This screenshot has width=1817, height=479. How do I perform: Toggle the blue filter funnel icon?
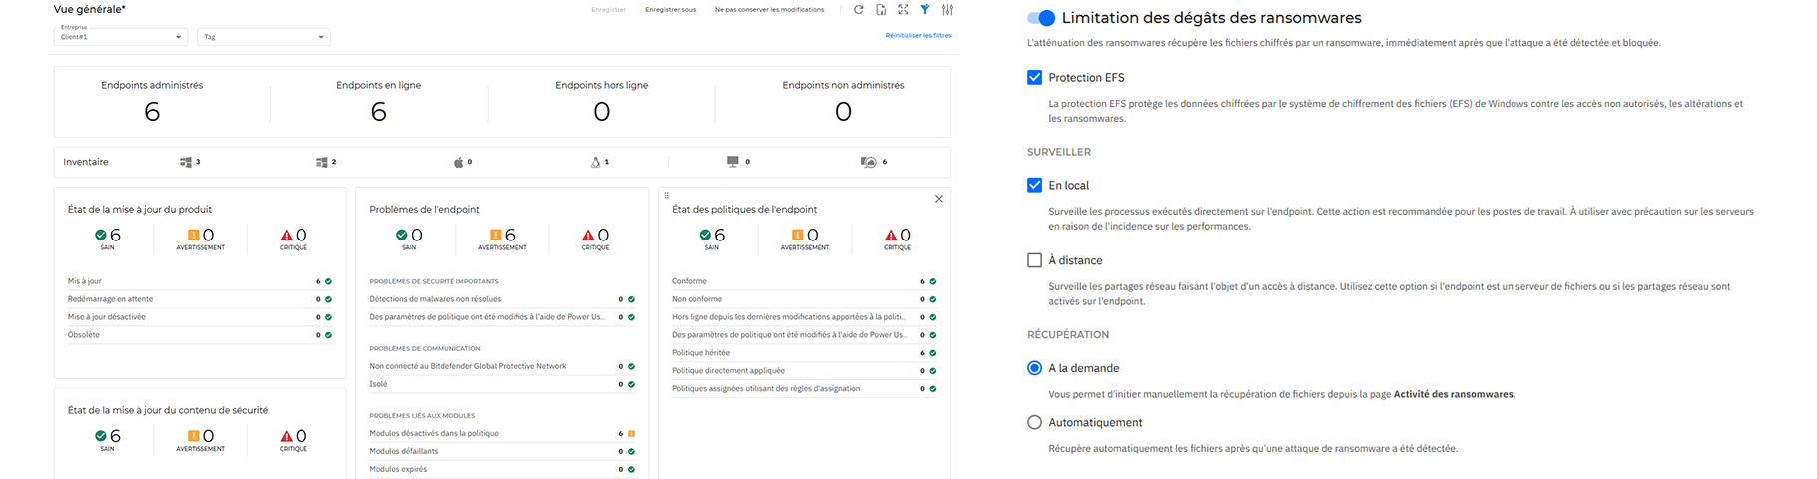pos(925,10)
